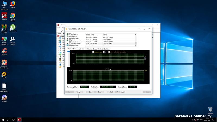The width and height of the screenshot is (217, 122).
Task: Expand the Мультимедиа tree node
Action: point(58,49)
